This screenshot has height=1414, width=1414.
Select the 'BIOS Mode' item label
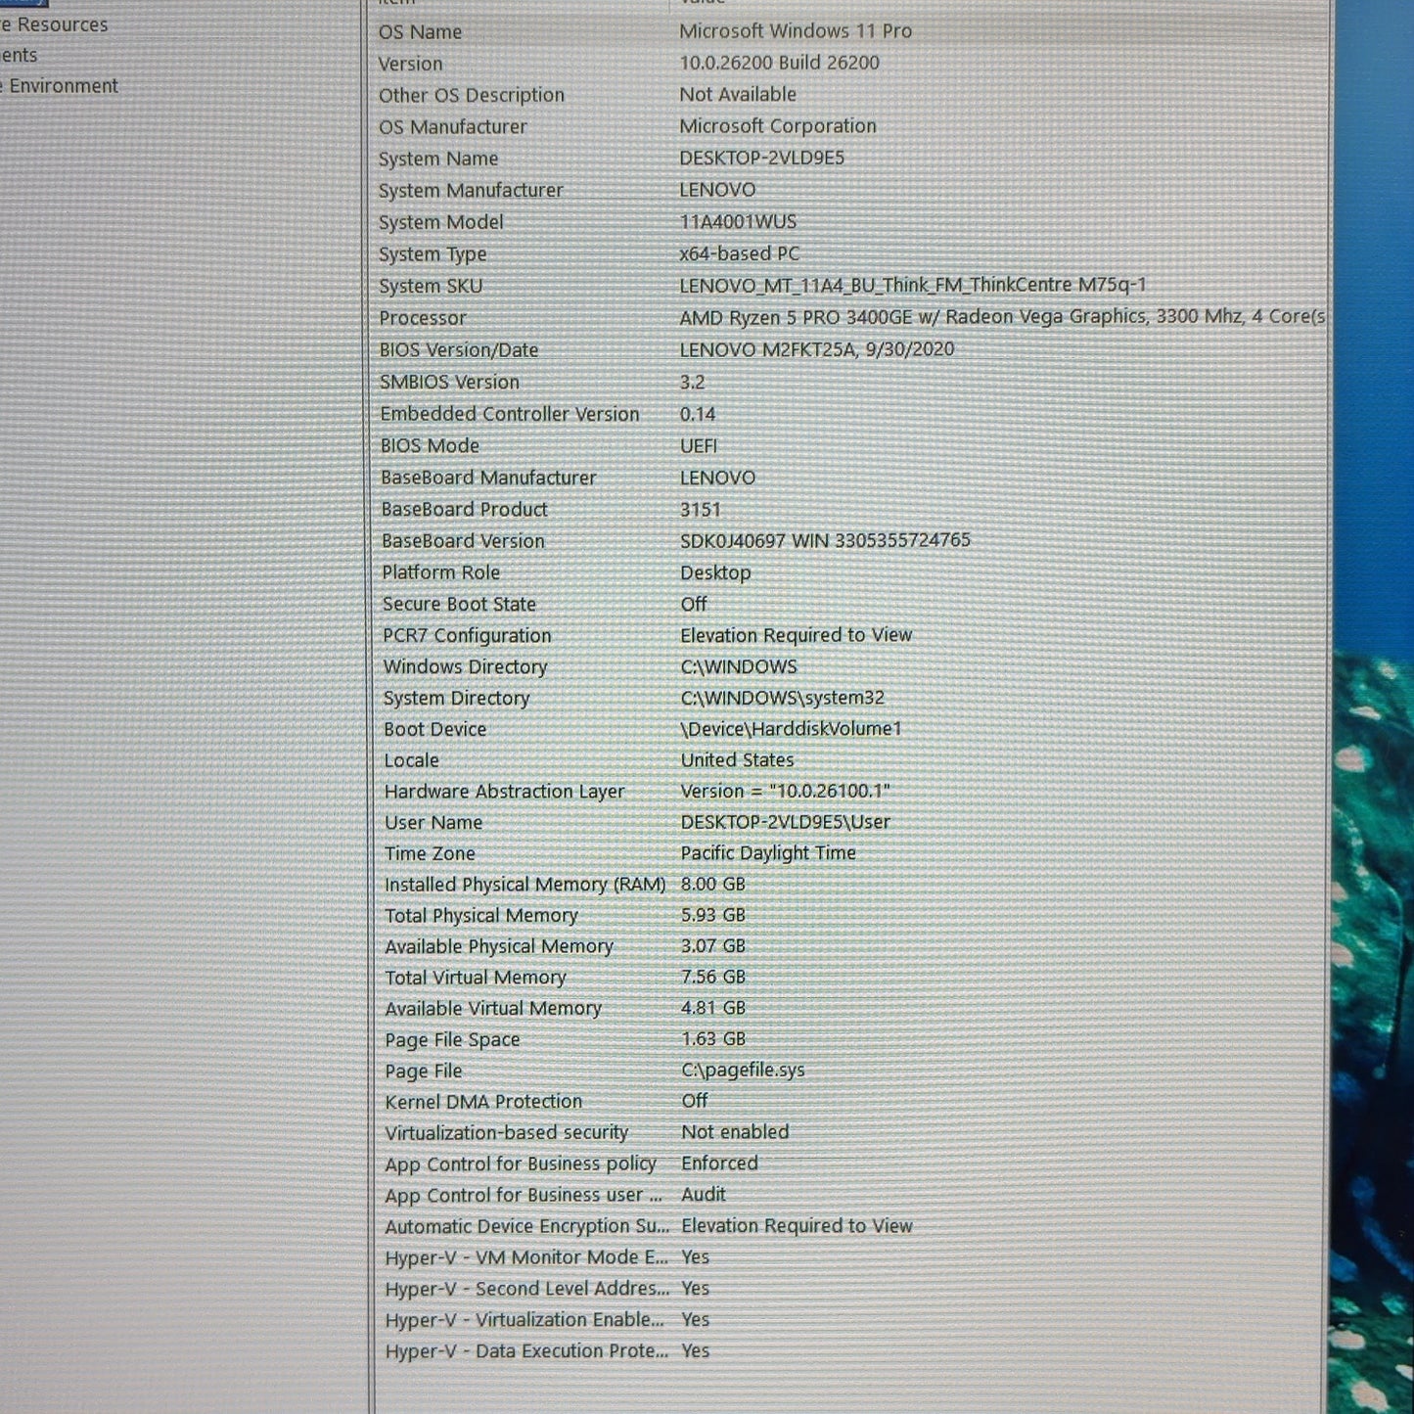430,446
